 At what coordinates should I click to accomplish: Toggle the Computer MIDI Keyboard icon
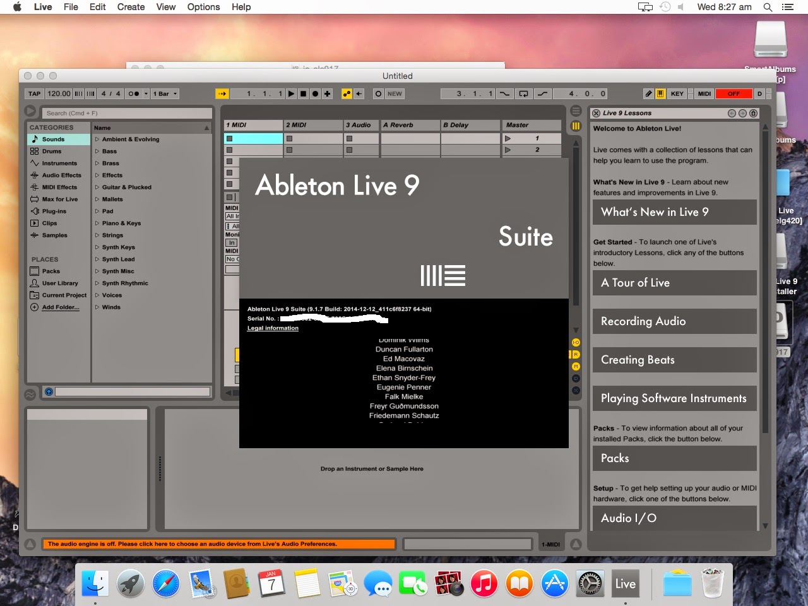660,93
